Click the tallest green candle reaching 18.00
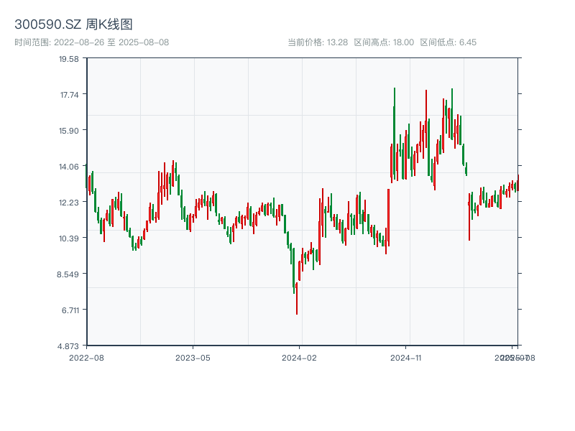Image resolution: width=575 pixels, height=431 pixels. pyautogui.click(x=394, y=134)
